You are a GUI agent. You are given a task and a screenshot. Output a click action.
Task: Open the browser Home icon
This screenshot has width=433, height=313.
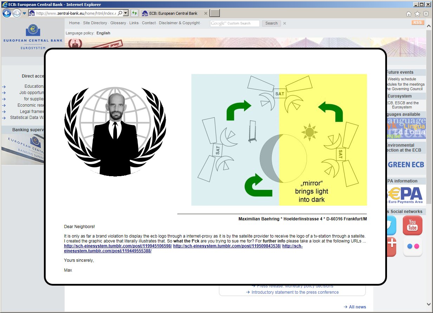[408, 14]
